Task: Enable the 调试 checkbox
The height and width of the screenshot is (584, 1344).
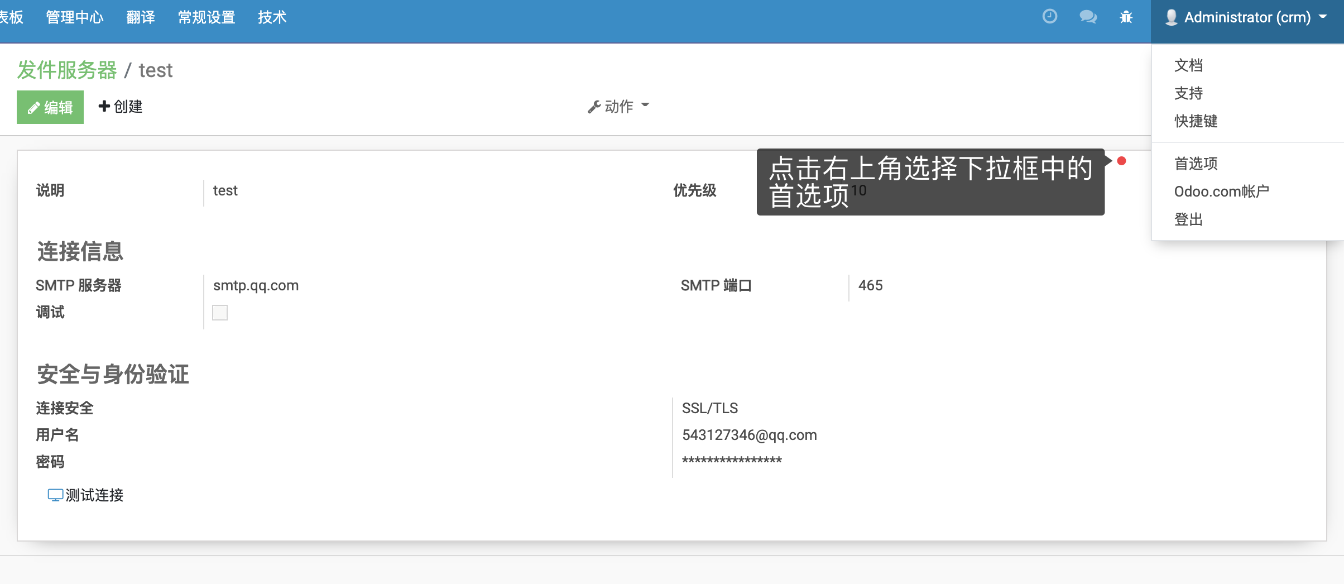Action: point(220,313)
